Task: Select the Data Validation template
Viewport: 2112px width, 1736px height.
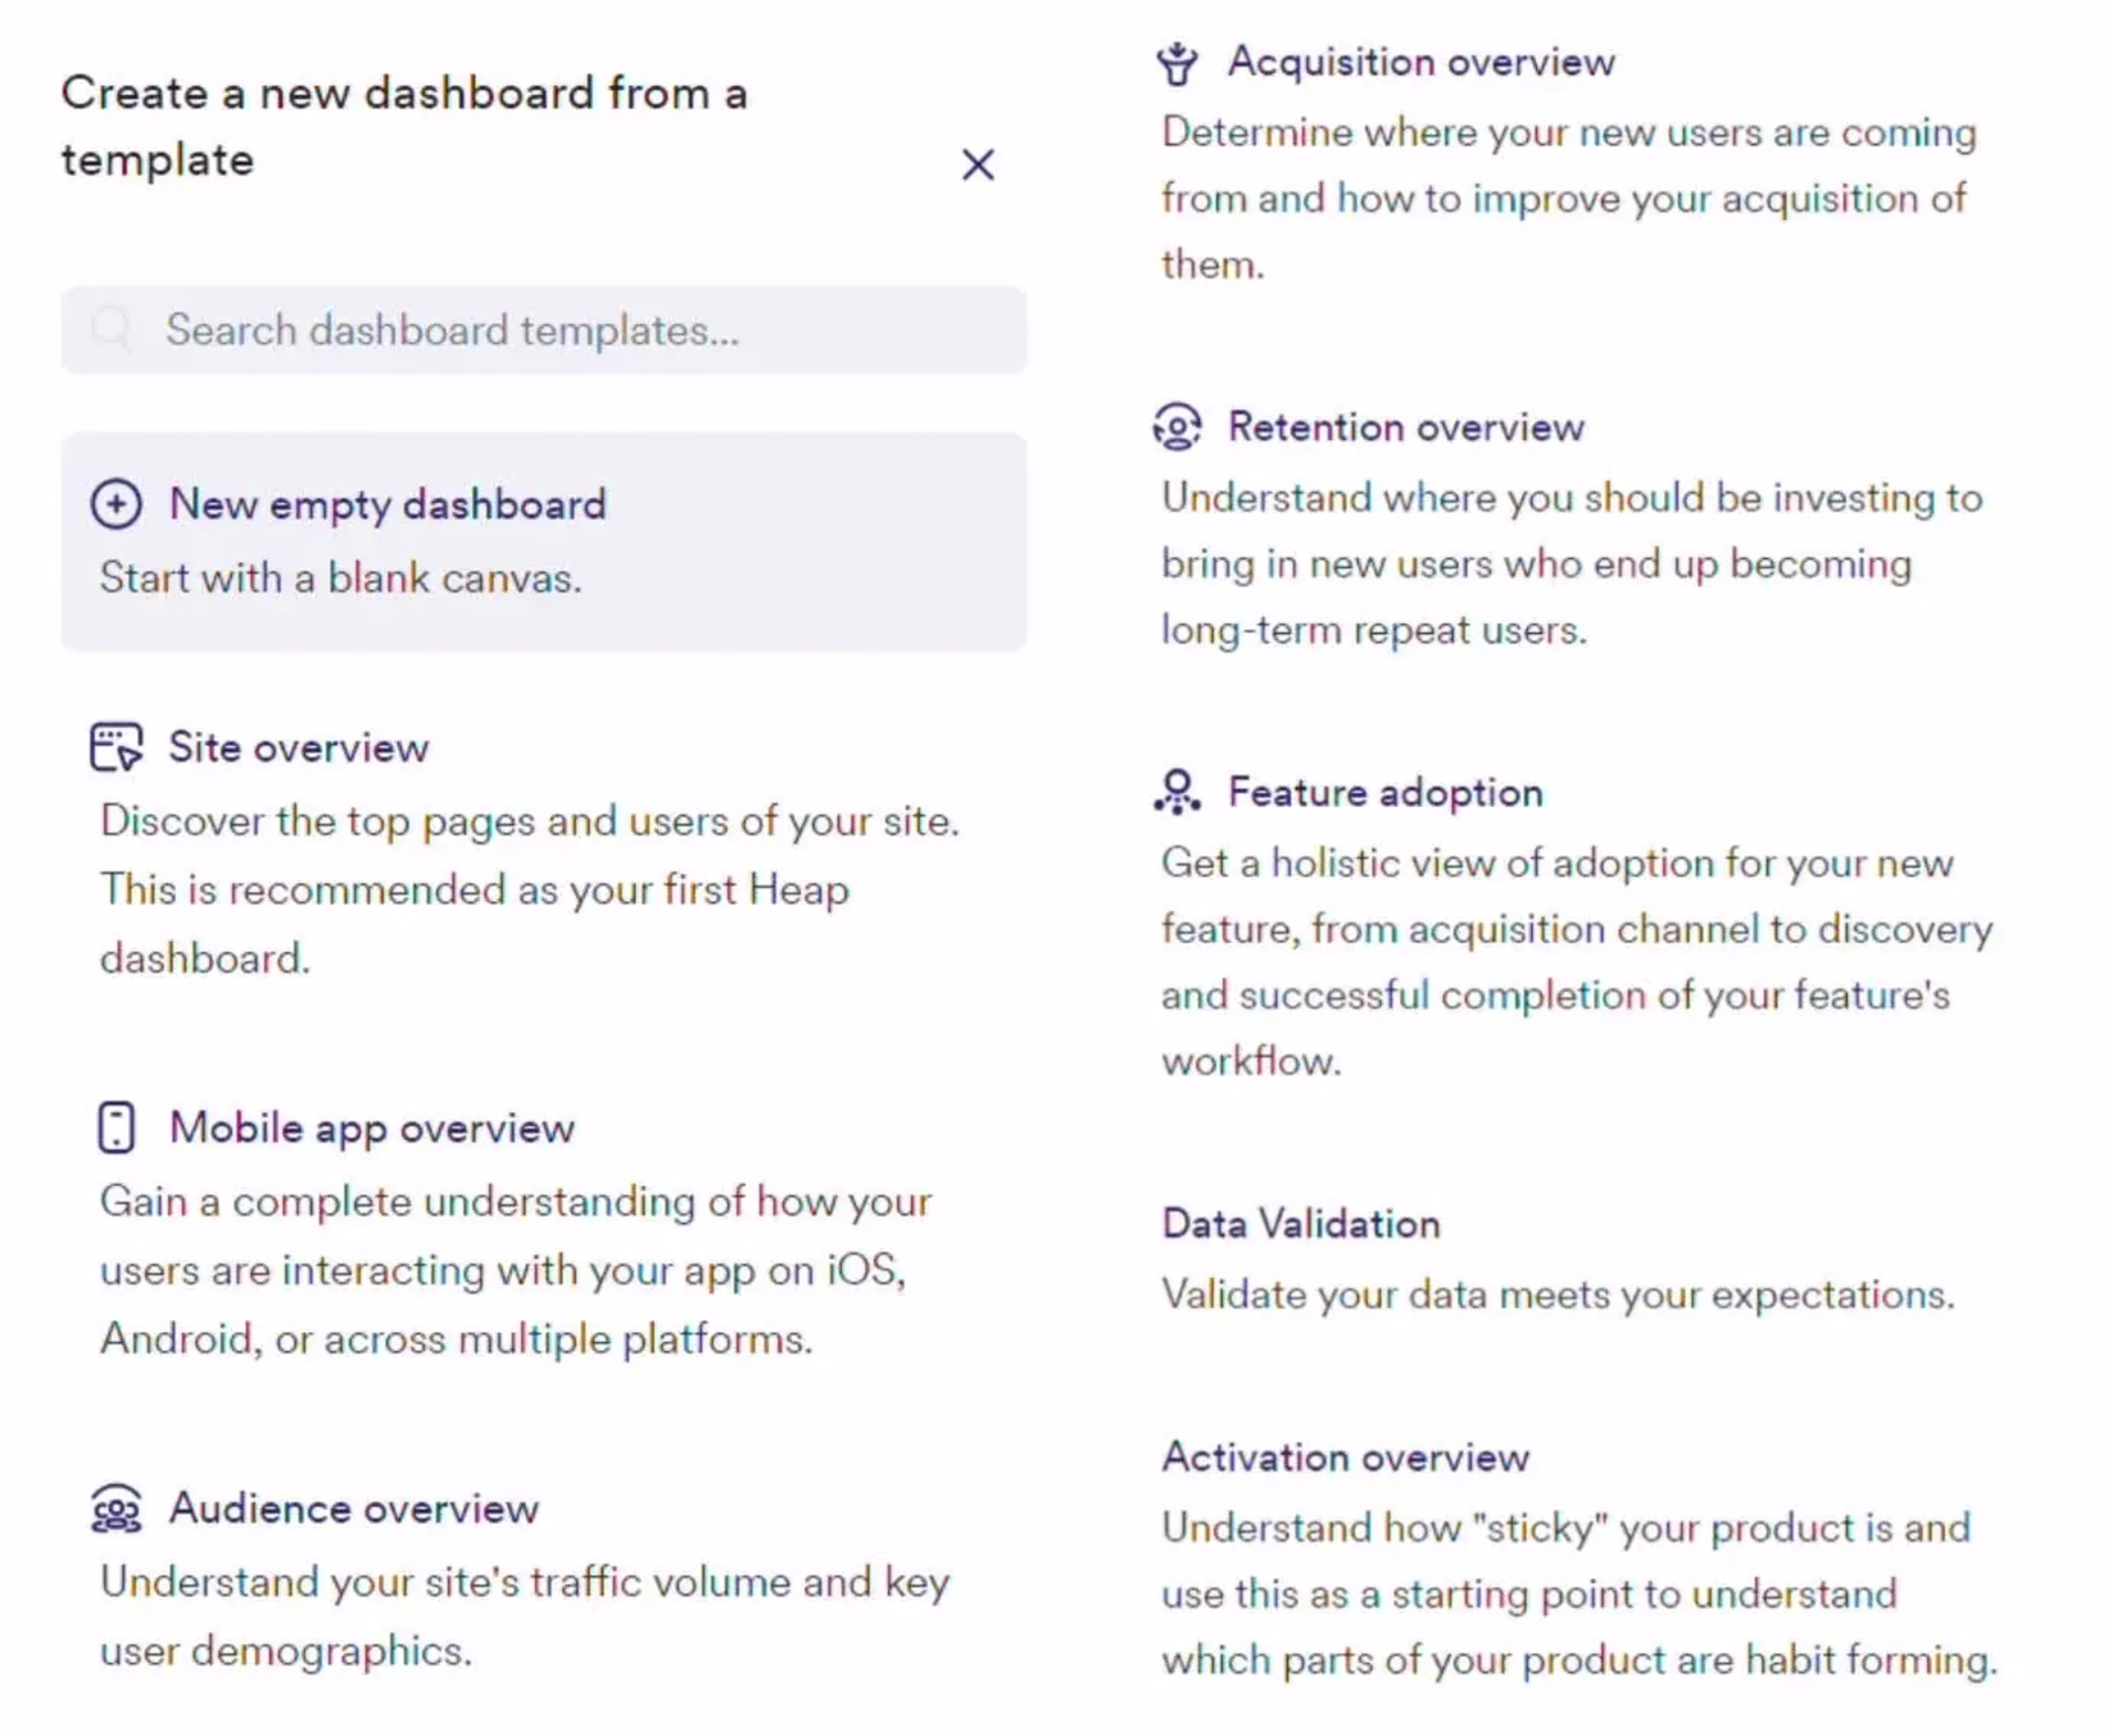Action: coord(1301,1223)
